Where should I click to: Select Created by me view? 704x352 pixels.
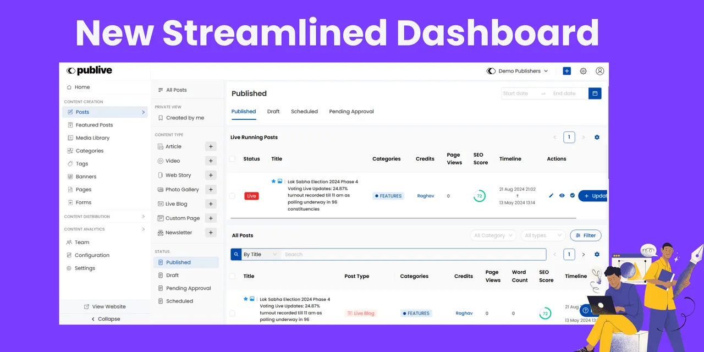tap(185, 118)
